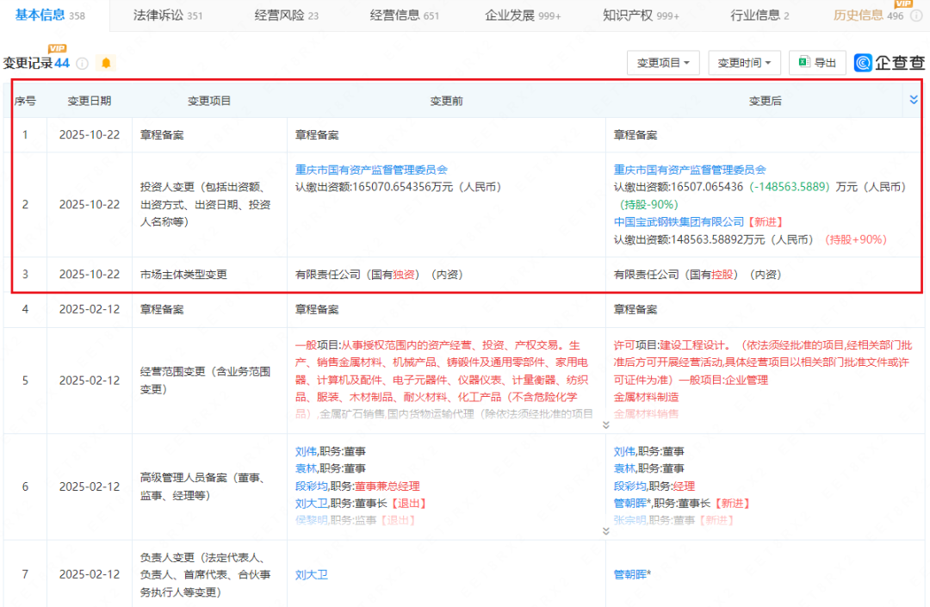Viewport: 930px width, 607px height.
Task: Click the orange bell alert icon
Action: pos(106,63)
